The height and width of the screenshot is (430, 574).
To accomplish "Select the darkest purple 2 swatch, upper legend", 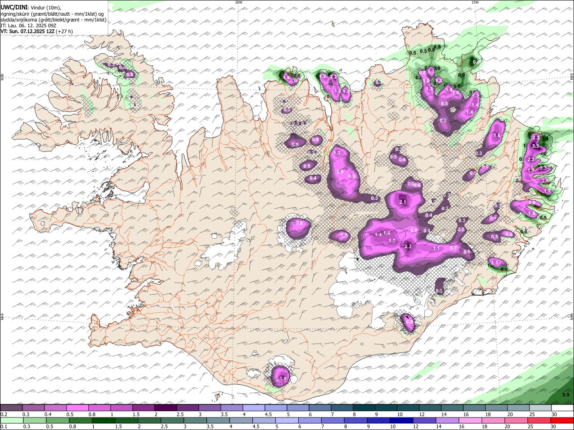I will [x=165, y=408].
